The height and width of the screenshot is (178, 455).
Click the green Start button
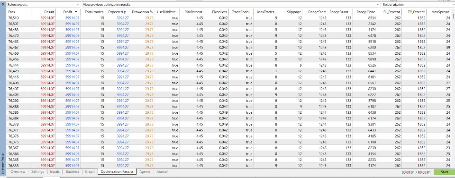[444, 172]
